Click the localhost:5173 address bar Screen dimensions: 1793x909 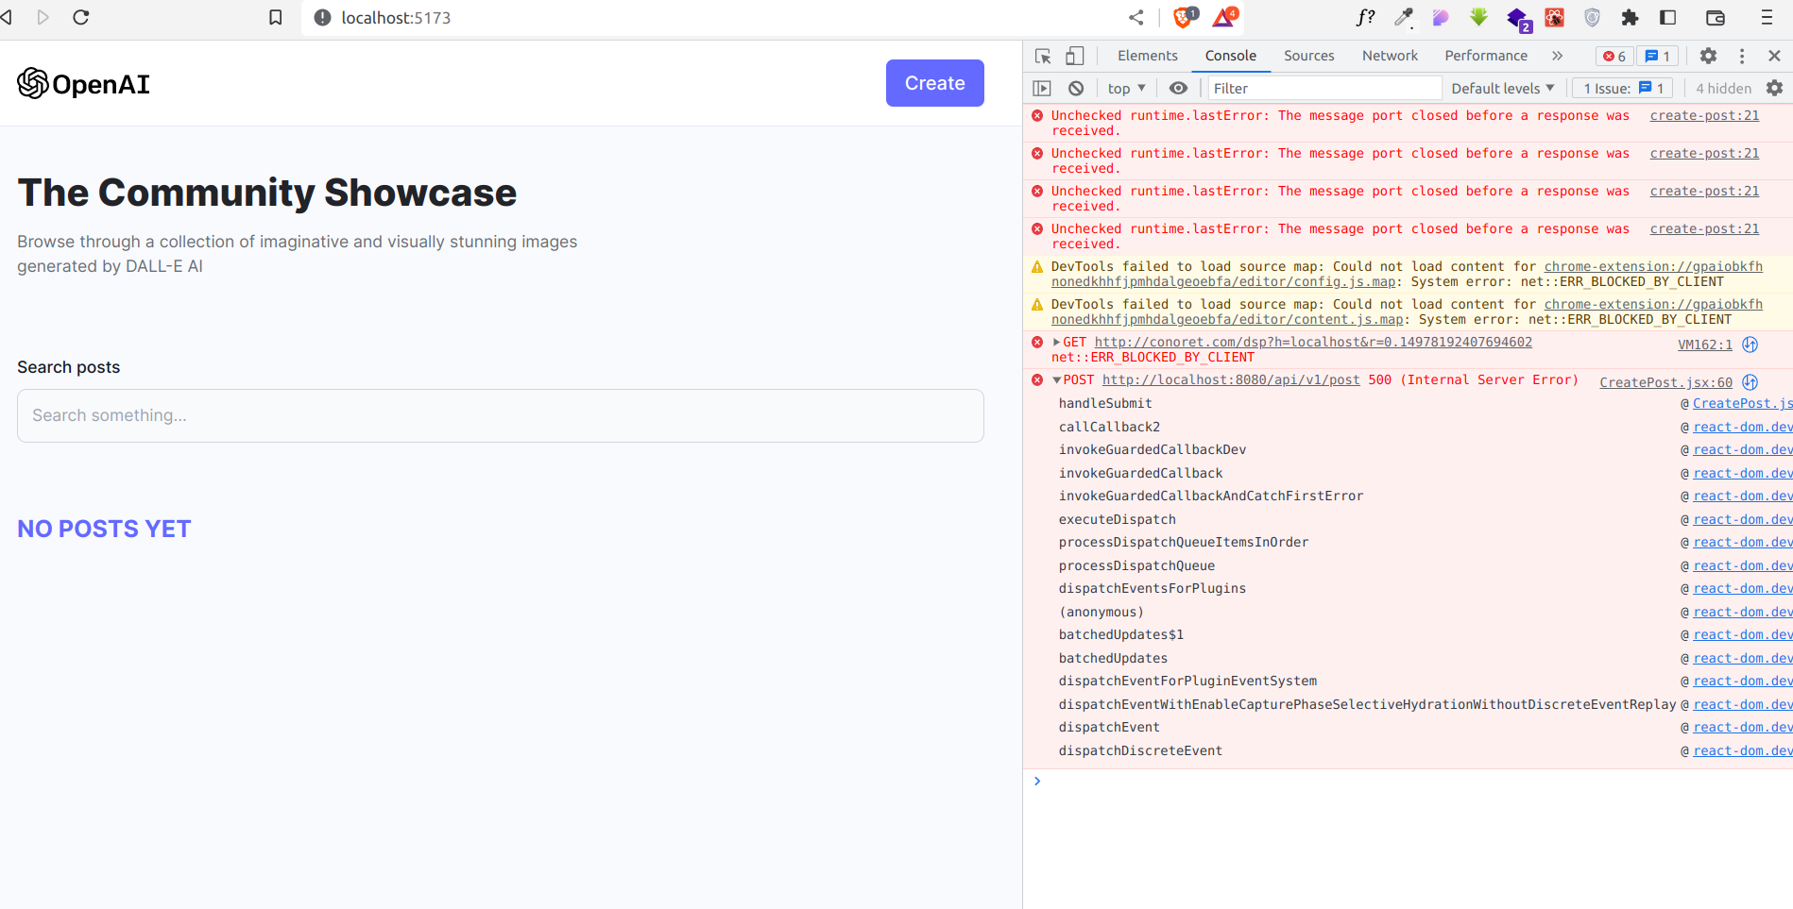(x=709, y=17)
